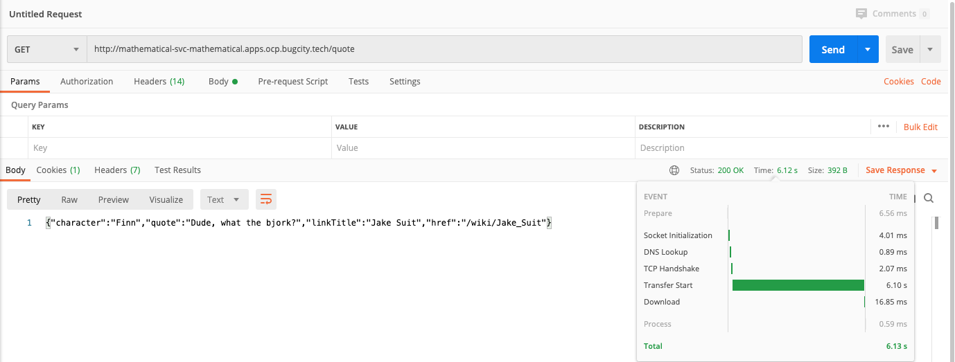955x362 pixels.
Task: Select the Raw view
Action: click(69, 199)
